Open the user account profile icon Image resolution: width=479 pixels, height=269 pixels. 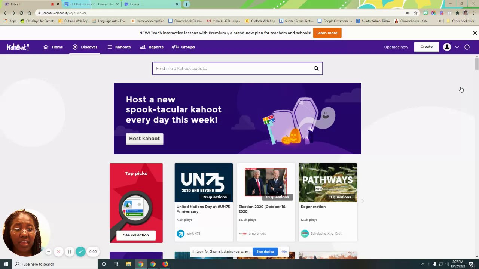[x=447, y=47]
